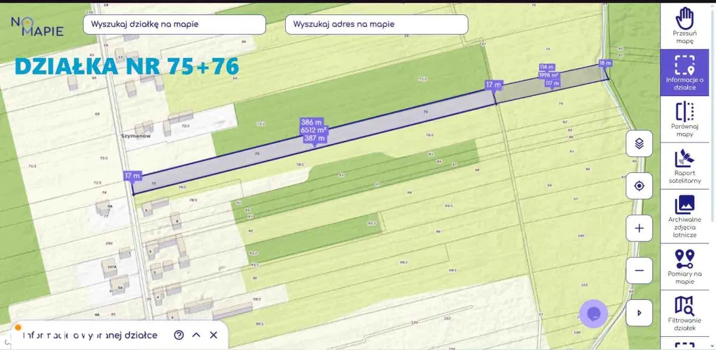
Task: Click the parcel search field
Action: [175, 24]
